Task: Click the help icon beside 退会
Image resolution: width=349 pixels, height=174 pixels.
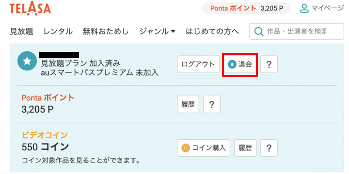Action: [269, 65]
